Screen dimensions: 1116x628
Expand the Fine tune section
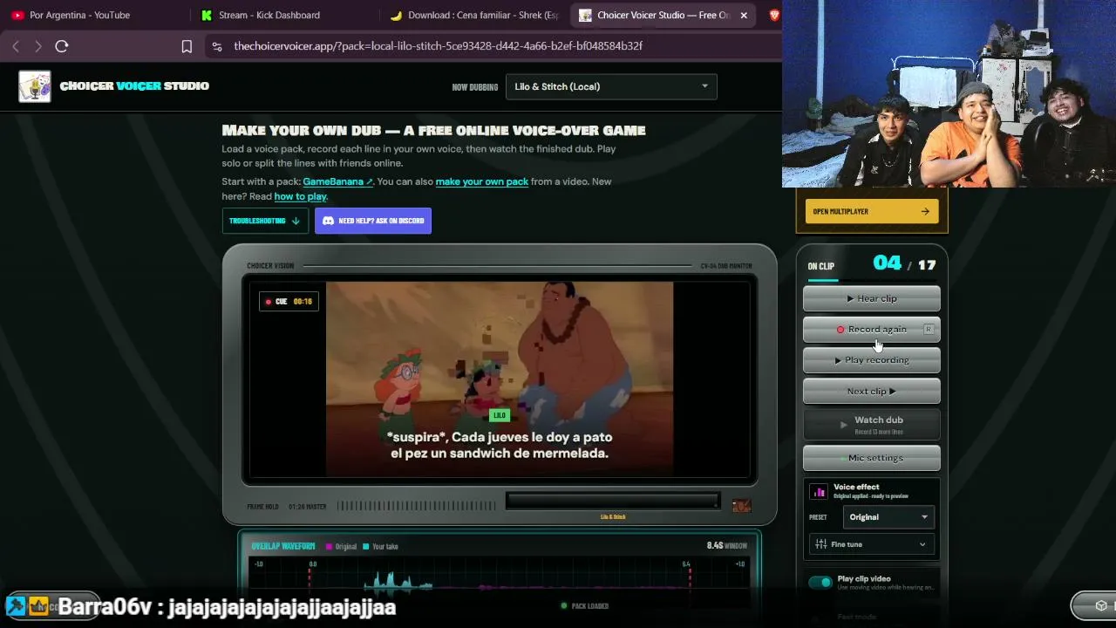pos(872,544)
